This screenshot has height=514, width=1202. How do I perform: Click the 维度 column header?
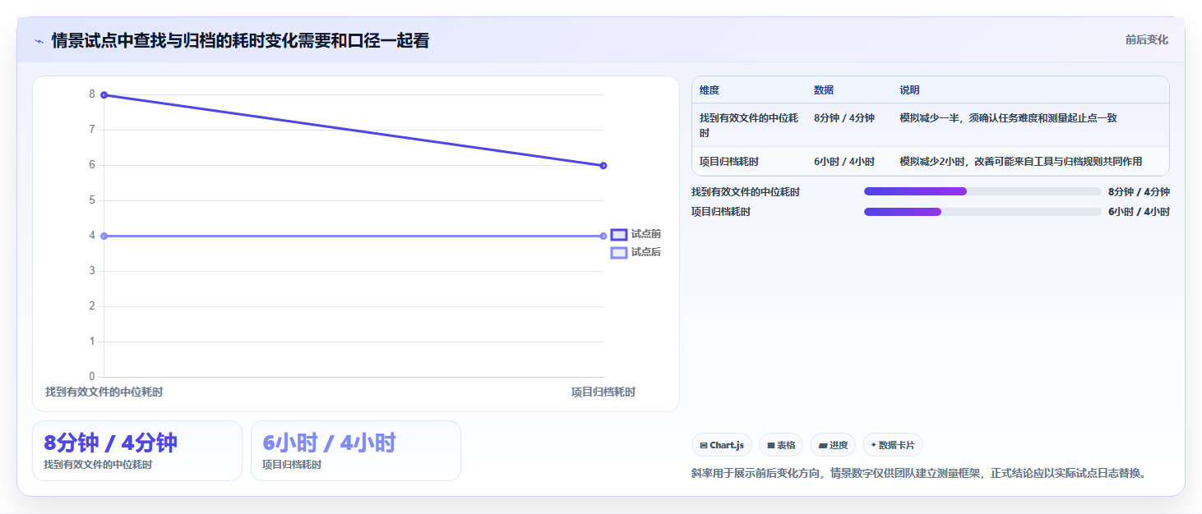710,90
